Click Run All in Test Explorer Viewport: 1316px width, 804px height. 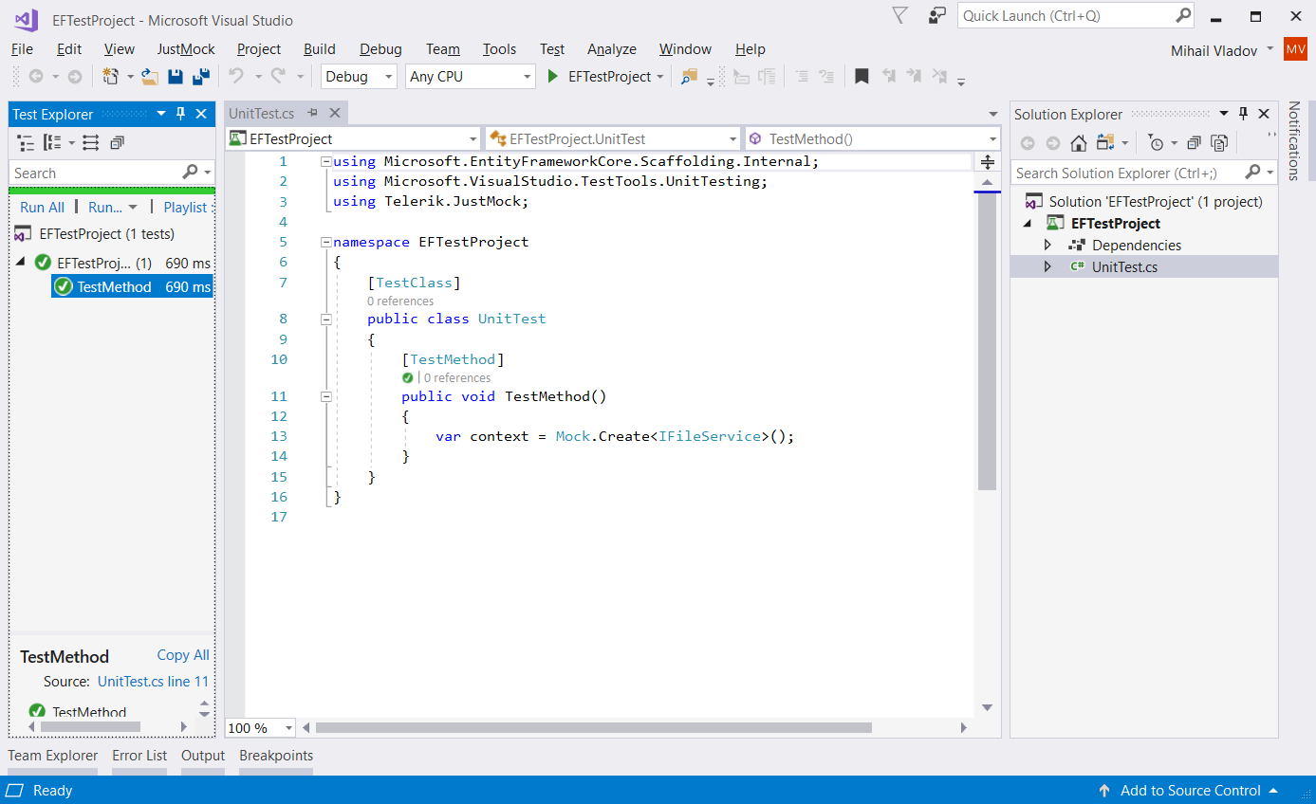pyautogui.click(x=43, y=208)
